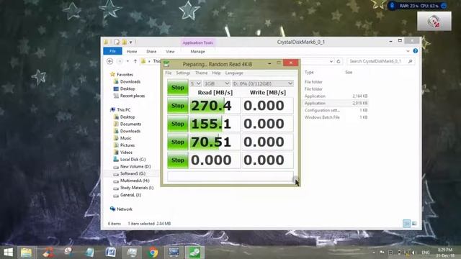The height and width of the screenshot is (259, 461).
Task: Refresh the Explorer folder view
Action: click(339, 61)
